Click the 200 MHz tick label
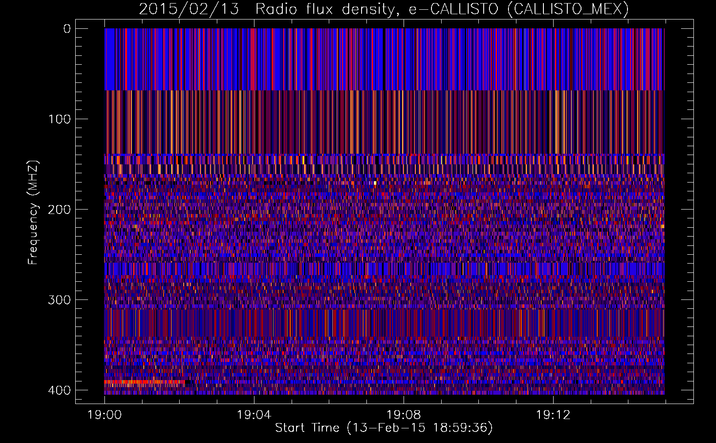 click(59, 210)
